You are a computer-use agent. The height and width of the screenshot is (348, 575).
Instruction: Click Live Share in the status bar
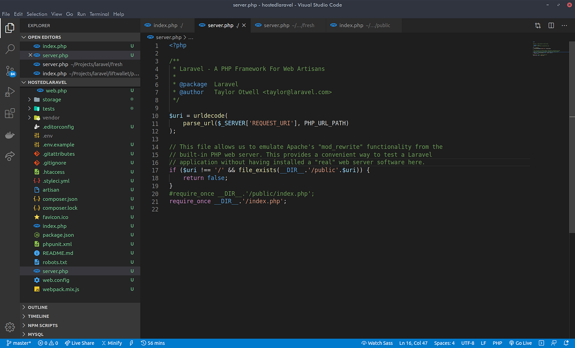pos(80,343)
